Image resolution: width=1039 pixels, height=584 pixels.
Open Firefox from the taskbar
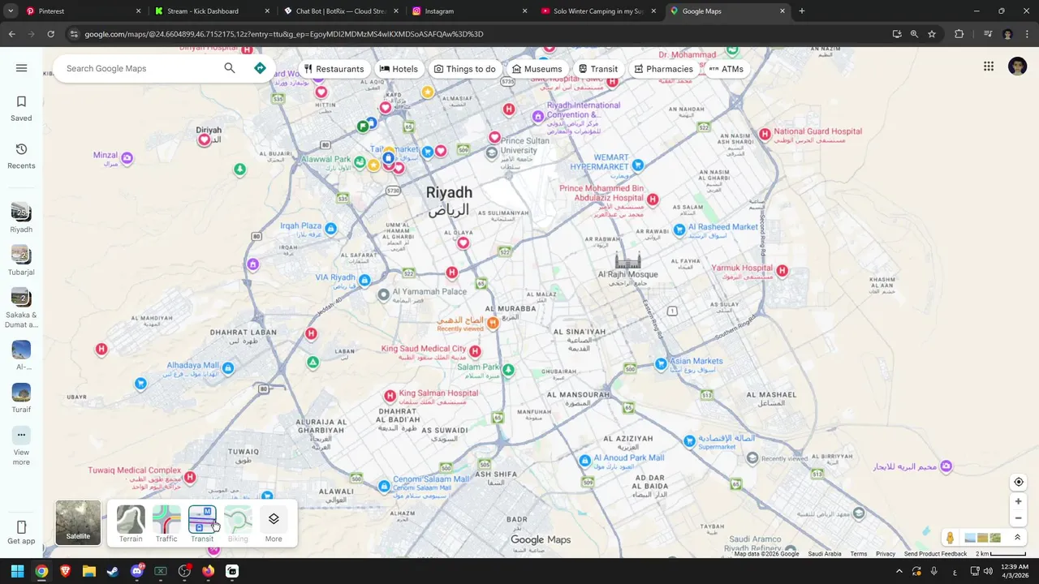pos(208,571)
